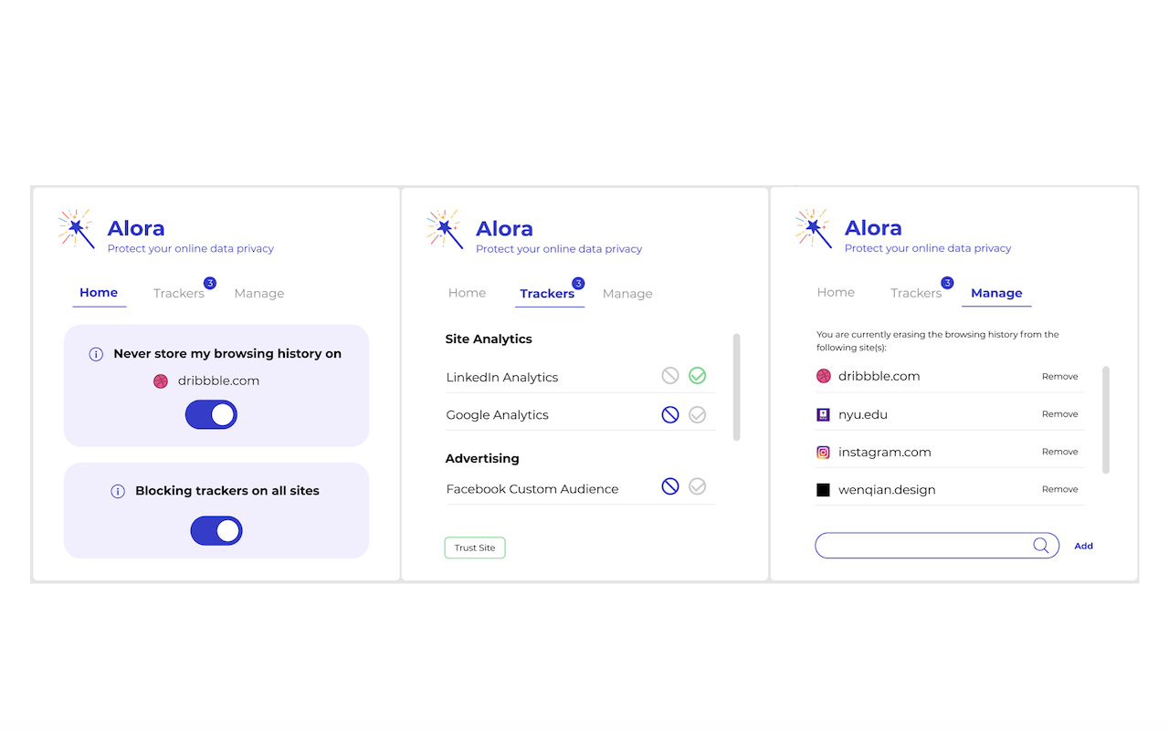Click tracker count badge in Home panel
The height and width of the screenshot is (730, 1169).
pyautogui.click(x=210, y=284)
